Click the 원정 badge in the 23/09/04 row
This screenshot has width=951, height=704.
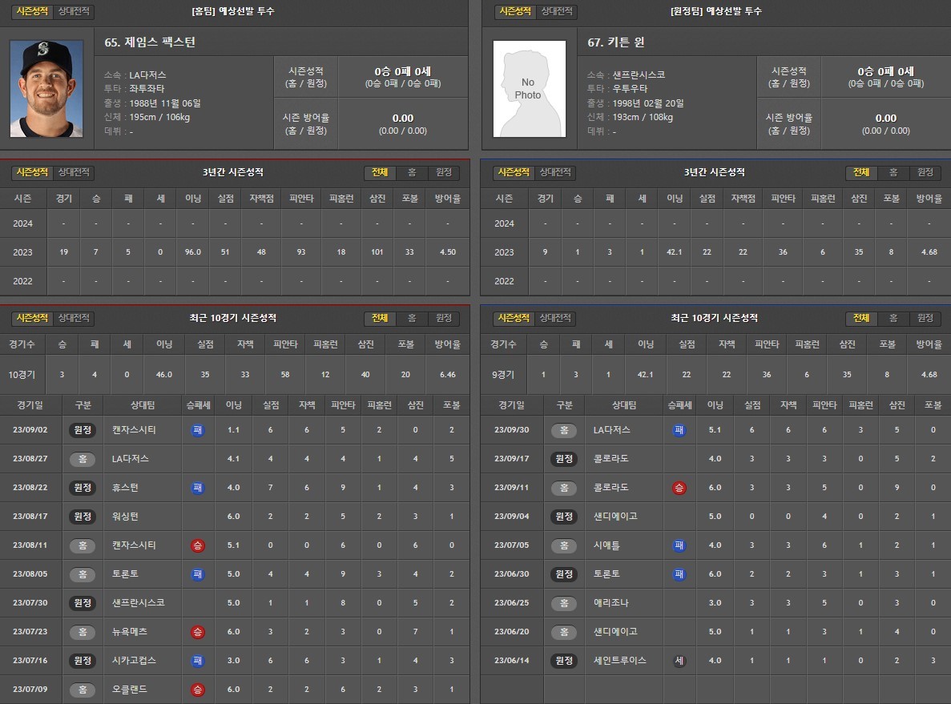[564, 517]
